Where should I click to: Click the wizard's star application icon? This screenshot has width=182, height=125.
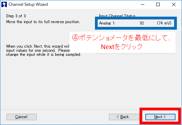point(4,4)
